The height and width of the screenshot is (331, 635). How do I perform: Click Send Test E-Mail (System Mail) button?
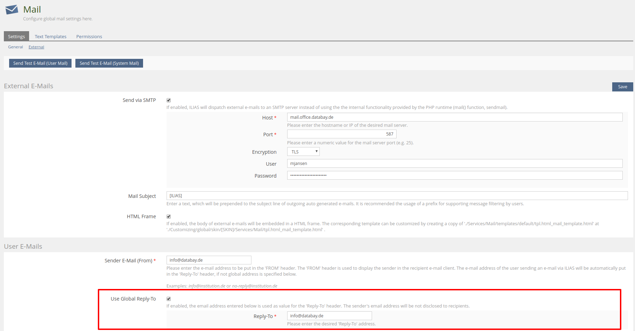tap(109, 63)
